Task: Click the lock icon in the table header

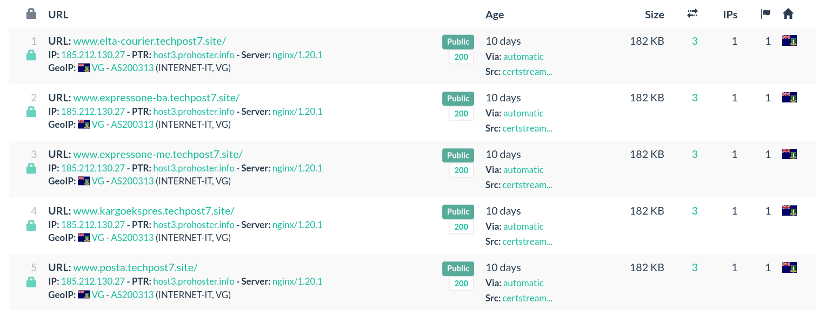Action: point(31,14)
